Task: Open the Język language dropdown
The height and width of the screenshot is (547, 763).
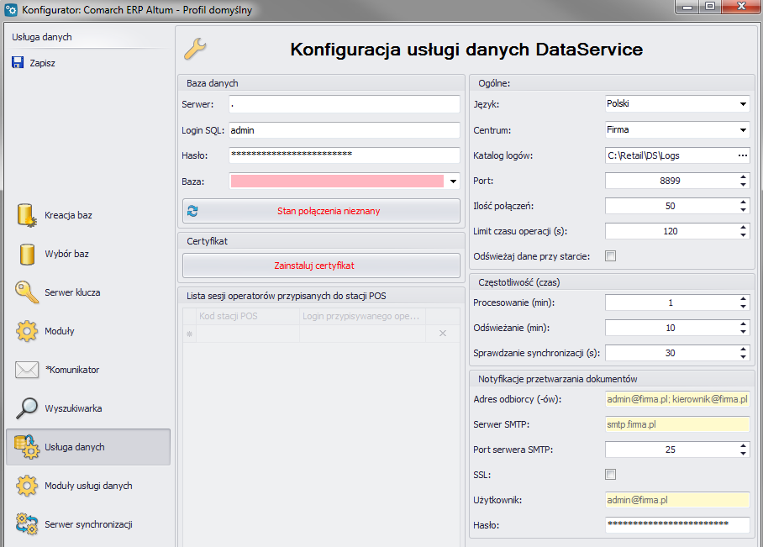Action: [x=743, y=103]
